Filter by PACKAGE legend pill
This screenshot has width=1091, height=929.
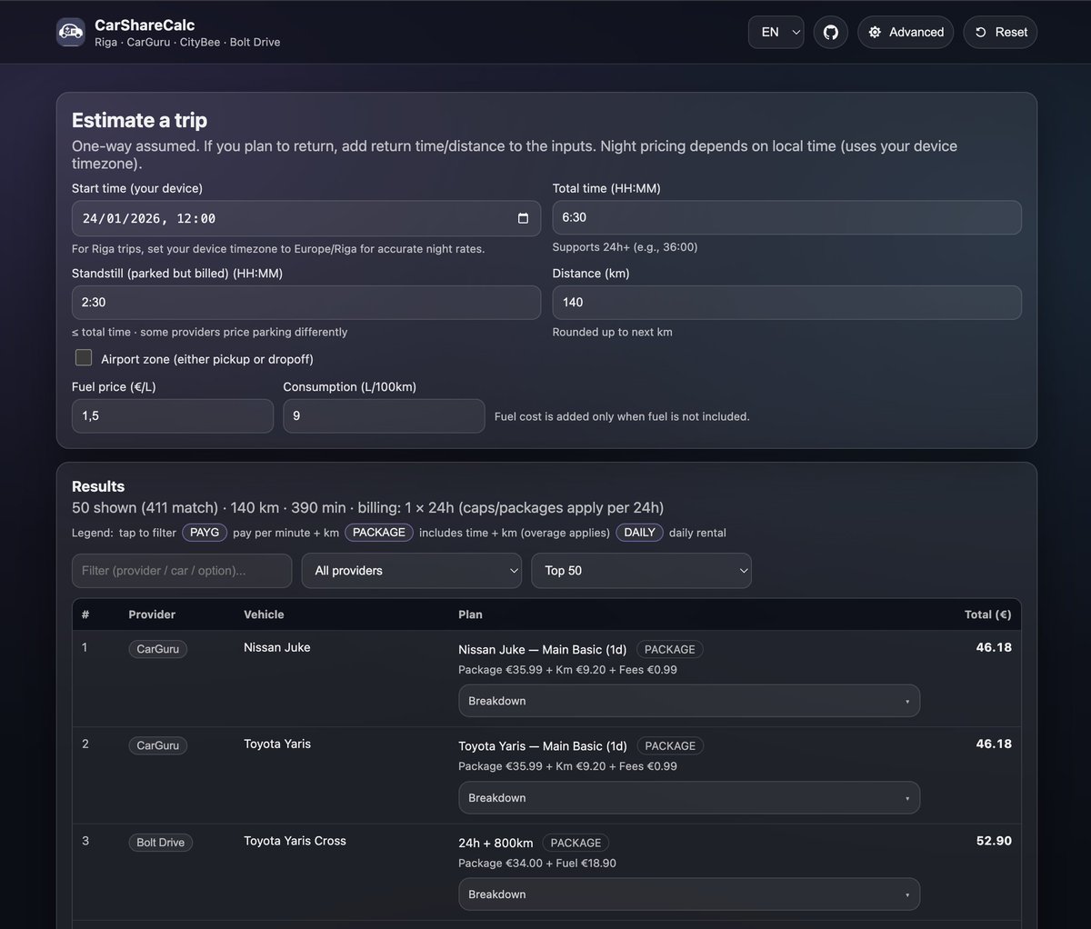(x=379, y=533)
